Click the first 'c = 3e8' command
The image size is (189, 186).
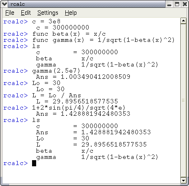click(46, 21)
